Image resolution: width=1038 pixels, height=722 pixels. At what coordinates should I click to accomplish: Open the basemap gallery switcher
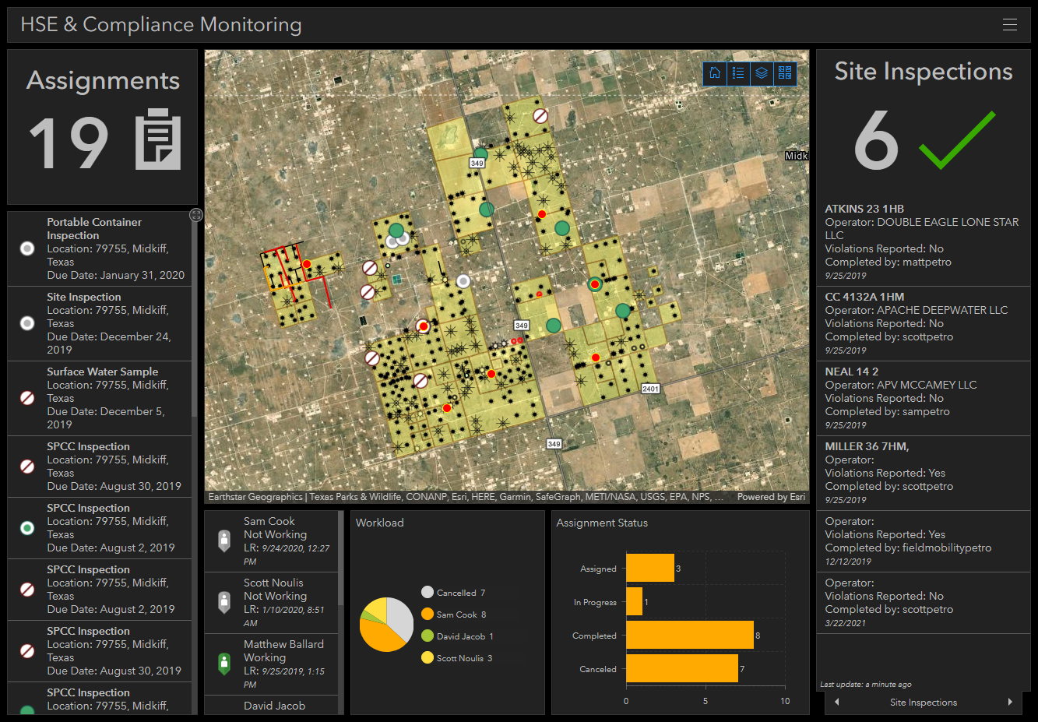(785, 73)
